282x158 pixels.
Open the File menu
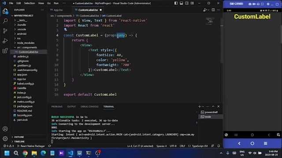point(11,3)
